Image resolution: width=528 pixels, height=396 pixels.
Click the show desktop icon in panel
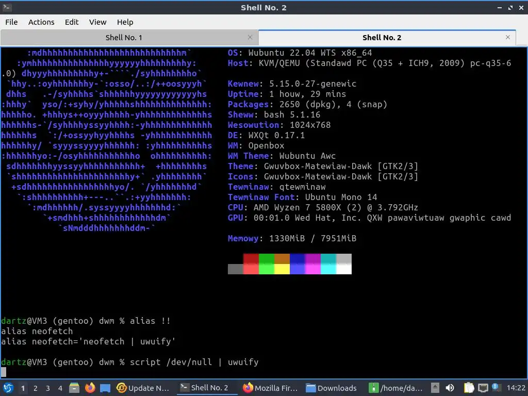click(x=105, y=388)
